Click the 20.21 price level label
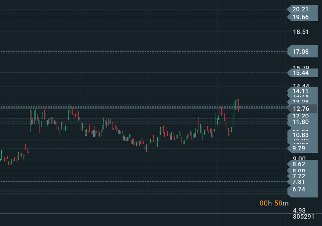The width and height of the screenshot is (322, 226). (302, 9)
